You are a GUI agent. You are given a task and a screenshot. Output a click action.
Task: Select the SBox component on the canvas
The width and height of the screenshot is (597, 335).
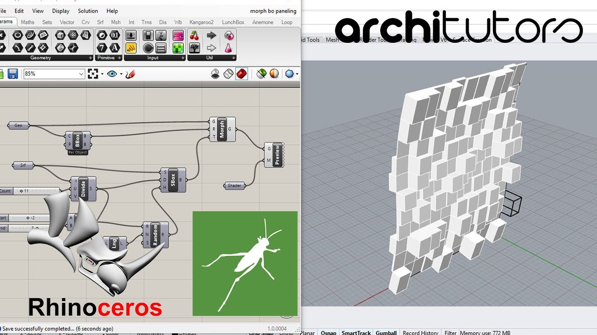[x=173, y=180]
